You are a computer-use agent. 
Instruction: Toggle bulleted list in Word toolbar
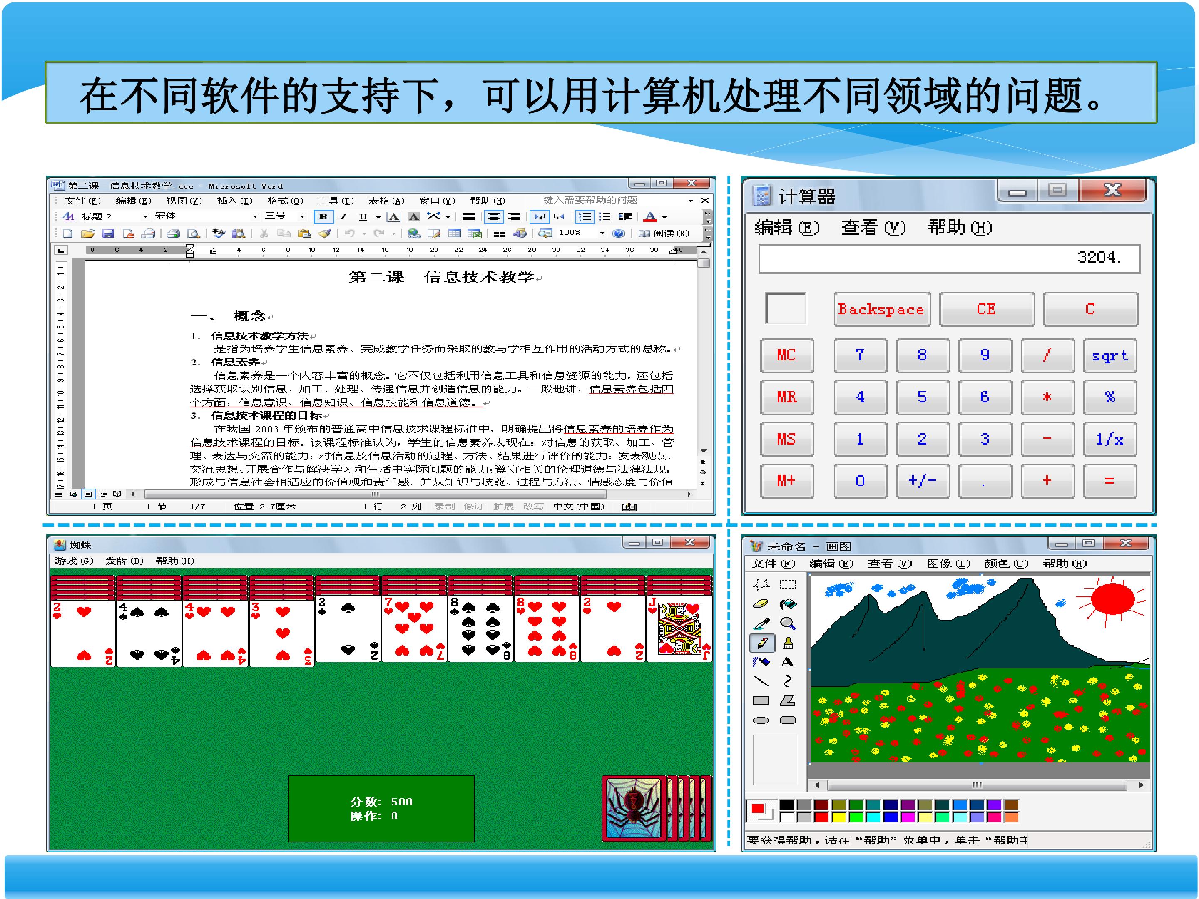click(604, 217)
